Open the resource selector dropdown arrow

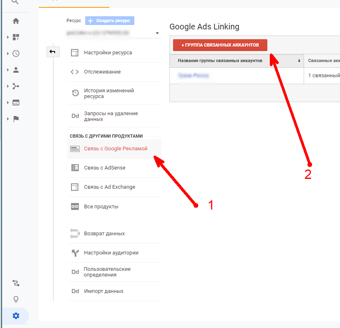[157, 33]
